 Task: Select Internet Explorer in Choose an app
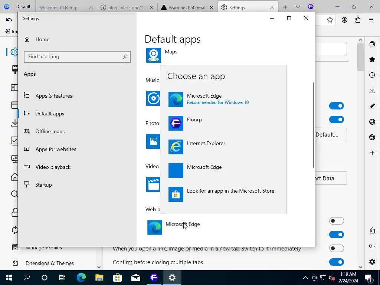click(223, 147)
